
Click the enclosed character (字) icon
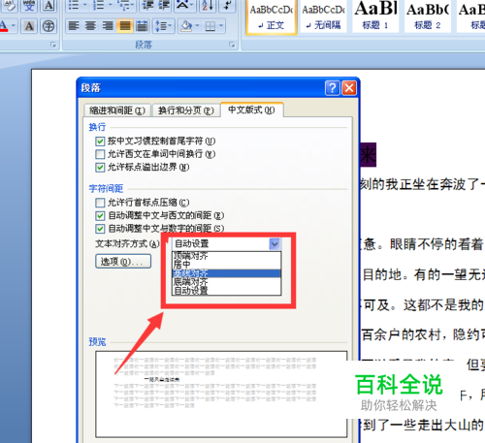click(48, 26)
